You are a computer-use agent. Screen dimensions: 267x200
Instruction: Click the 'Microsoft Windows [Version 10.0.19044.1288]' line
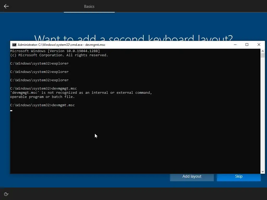(x=55, y=51)
